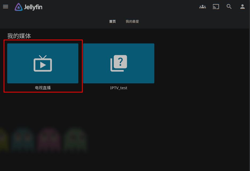Click the 我的媒体 section heading
This screenshot has height=171, width=250.
click(x=19, y=36)
